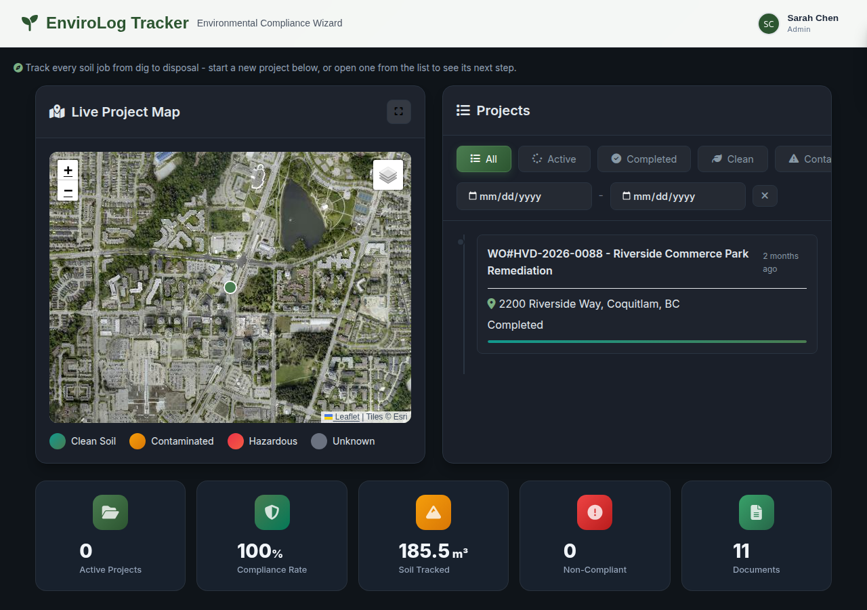The height and width of the screenshot is (610, 867).
Task: Click the Documents file icon
Action: 757,512
